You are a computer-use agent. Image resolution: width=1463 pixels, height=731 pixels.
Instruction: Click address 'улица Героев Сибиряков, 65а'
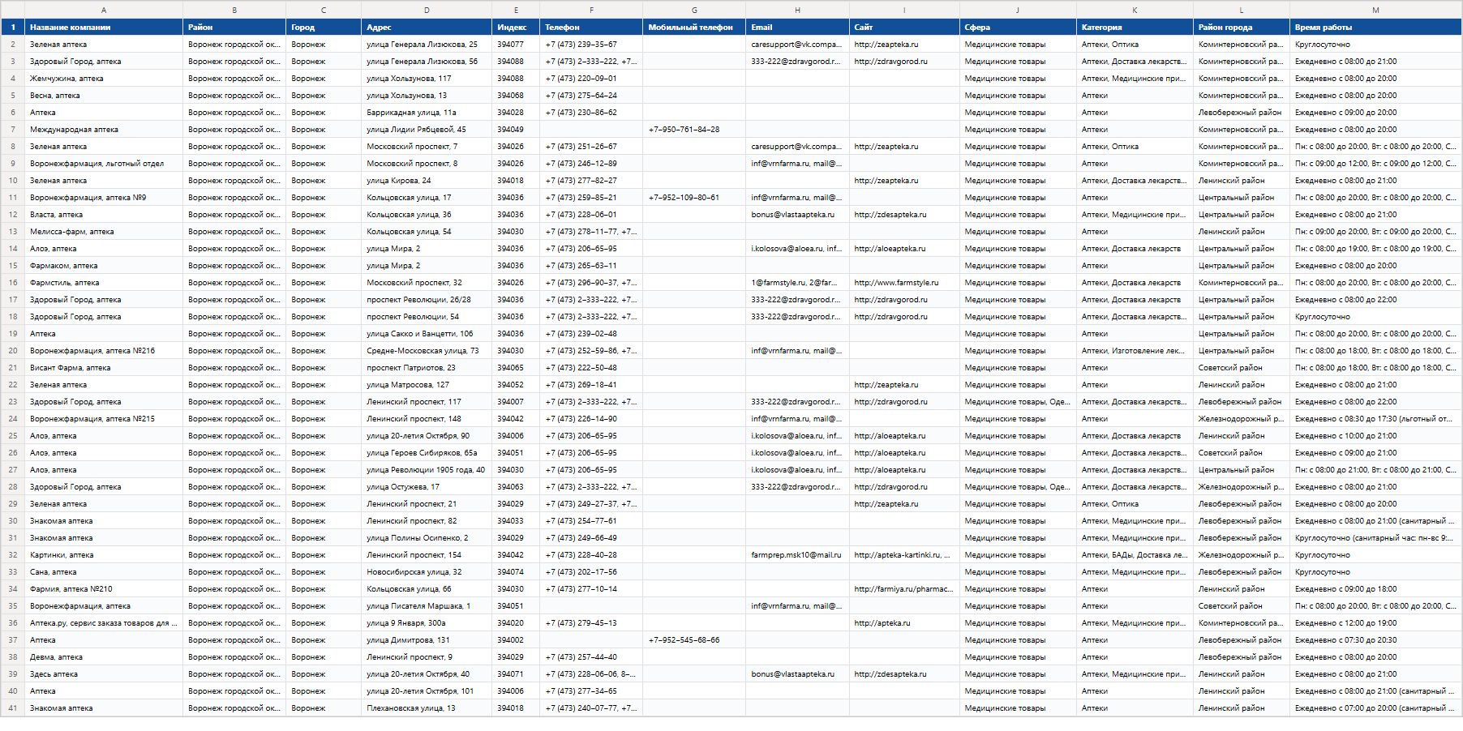pyautogui.click(x=427, y=453)
